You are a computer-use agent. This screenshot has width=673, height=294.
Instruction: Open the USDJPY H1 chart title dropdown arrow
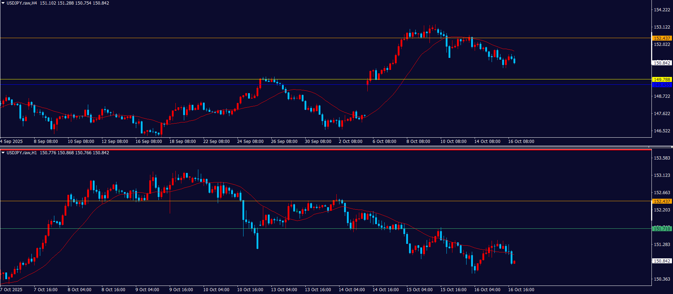click(3, 153)
